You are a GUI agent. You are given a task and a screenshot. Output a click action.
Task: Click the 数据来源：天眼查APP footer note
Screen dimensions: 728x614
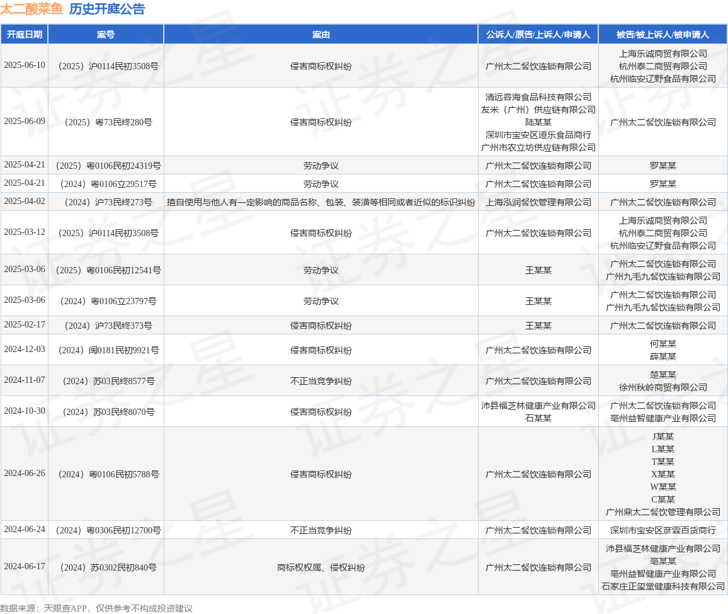(x=96, y=608)
